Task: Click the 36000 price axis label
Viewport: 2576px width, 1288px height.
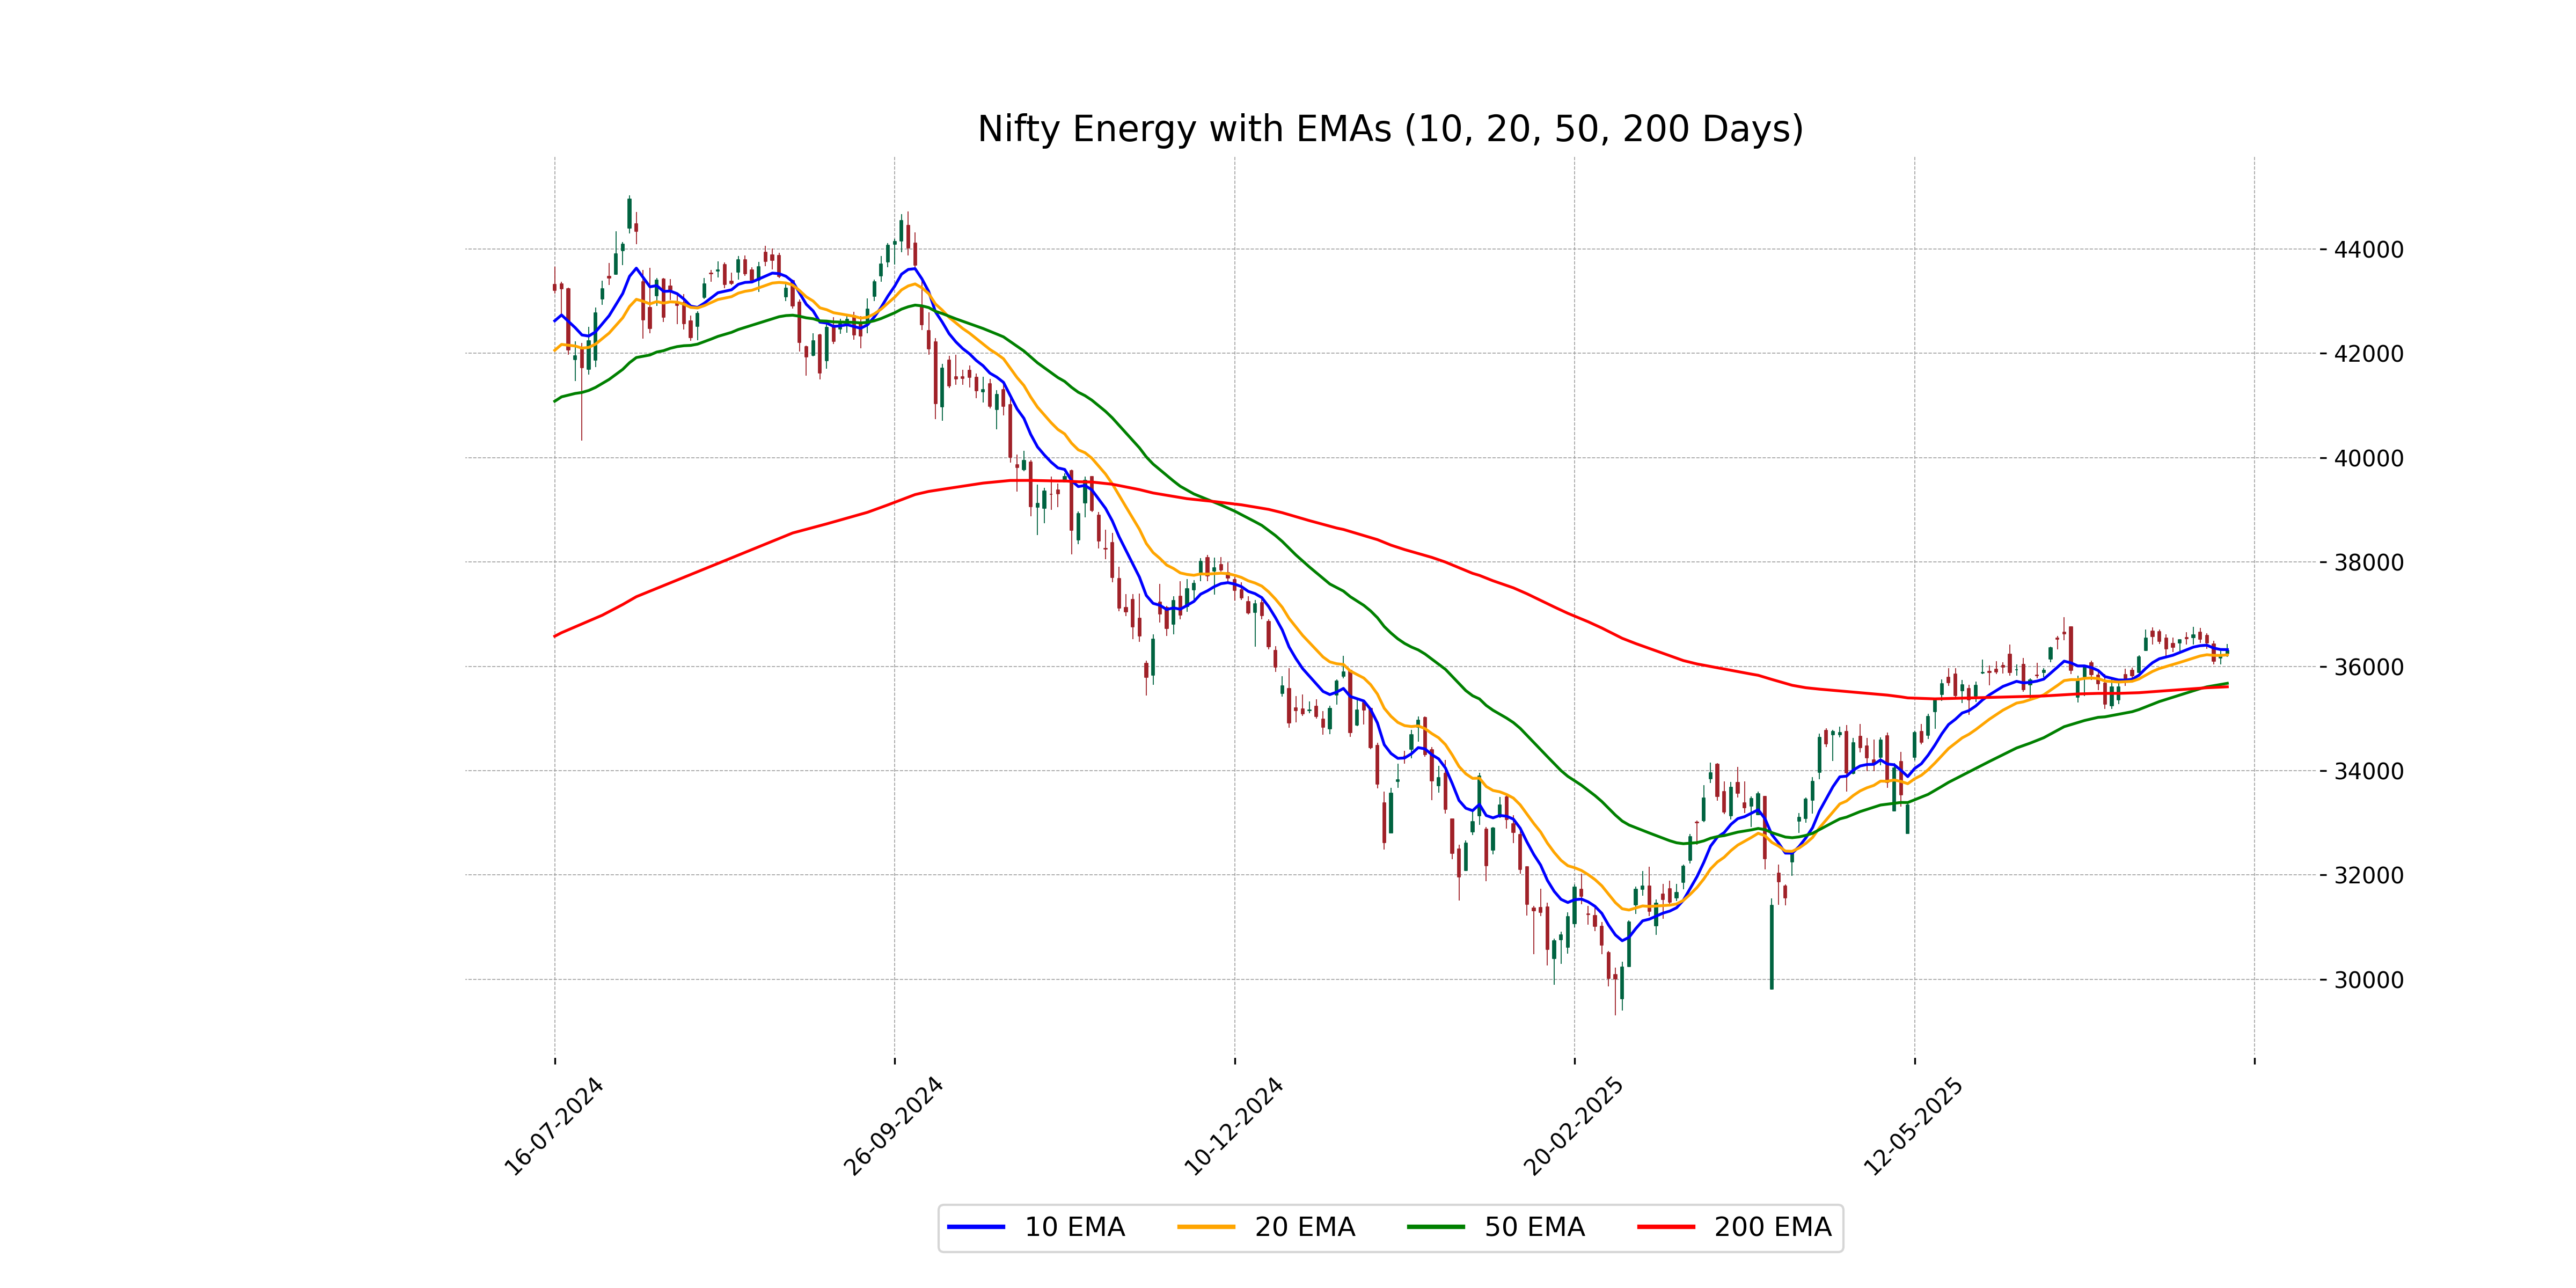Action: (x=2368, y=667)
